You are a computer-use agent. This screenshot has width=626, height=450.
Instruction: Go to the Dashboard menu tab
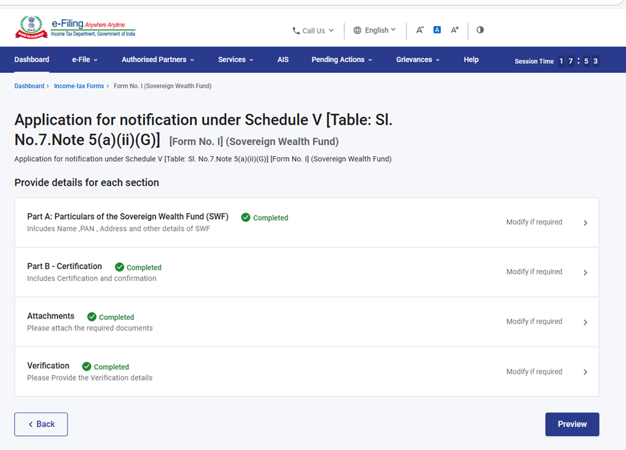point(32,59)
